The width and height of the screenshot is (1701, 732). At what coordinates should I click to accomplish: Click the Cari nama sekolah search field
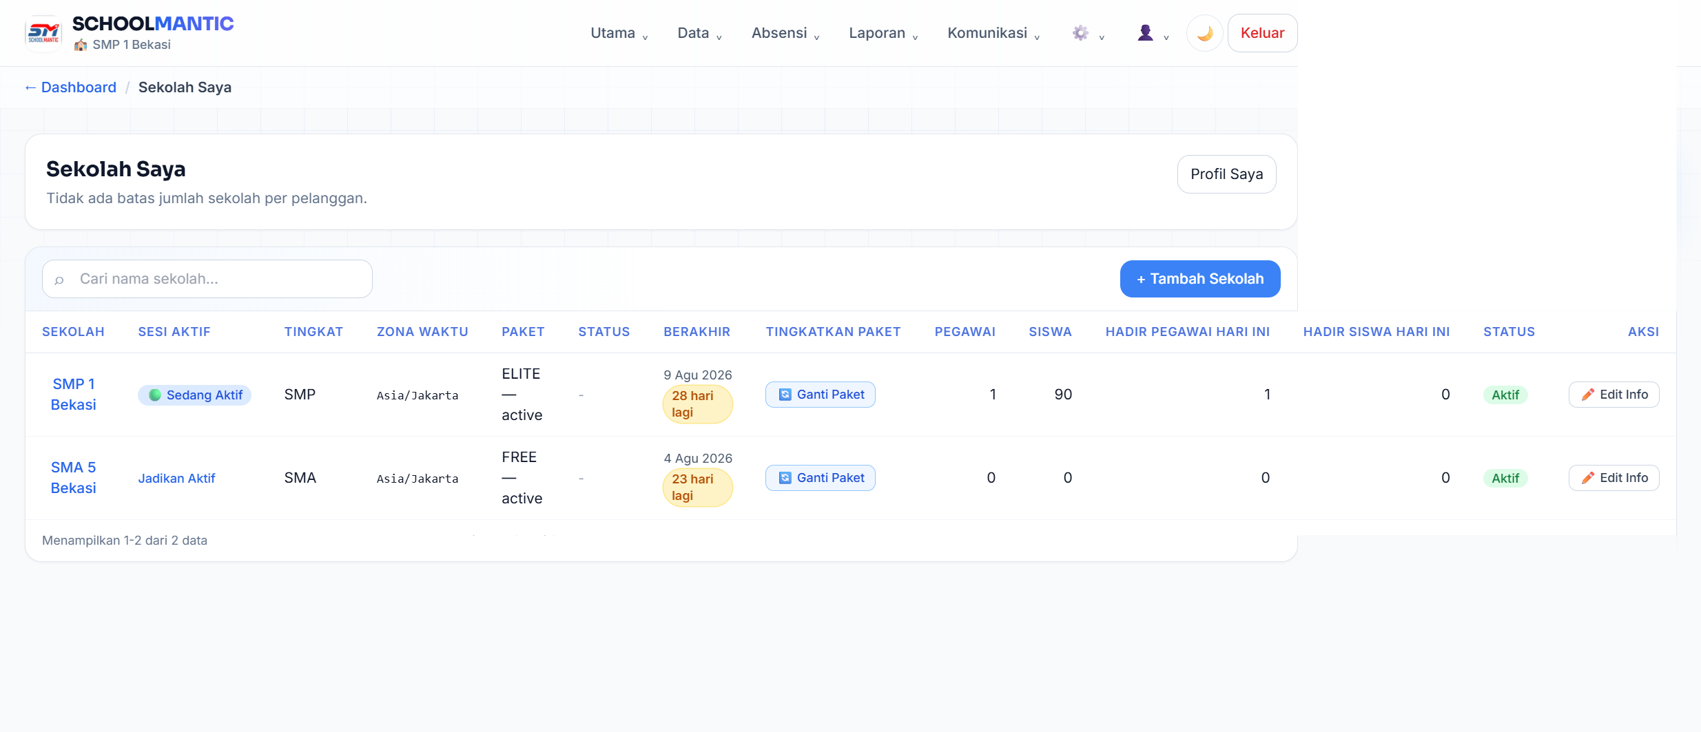(207, 279)
